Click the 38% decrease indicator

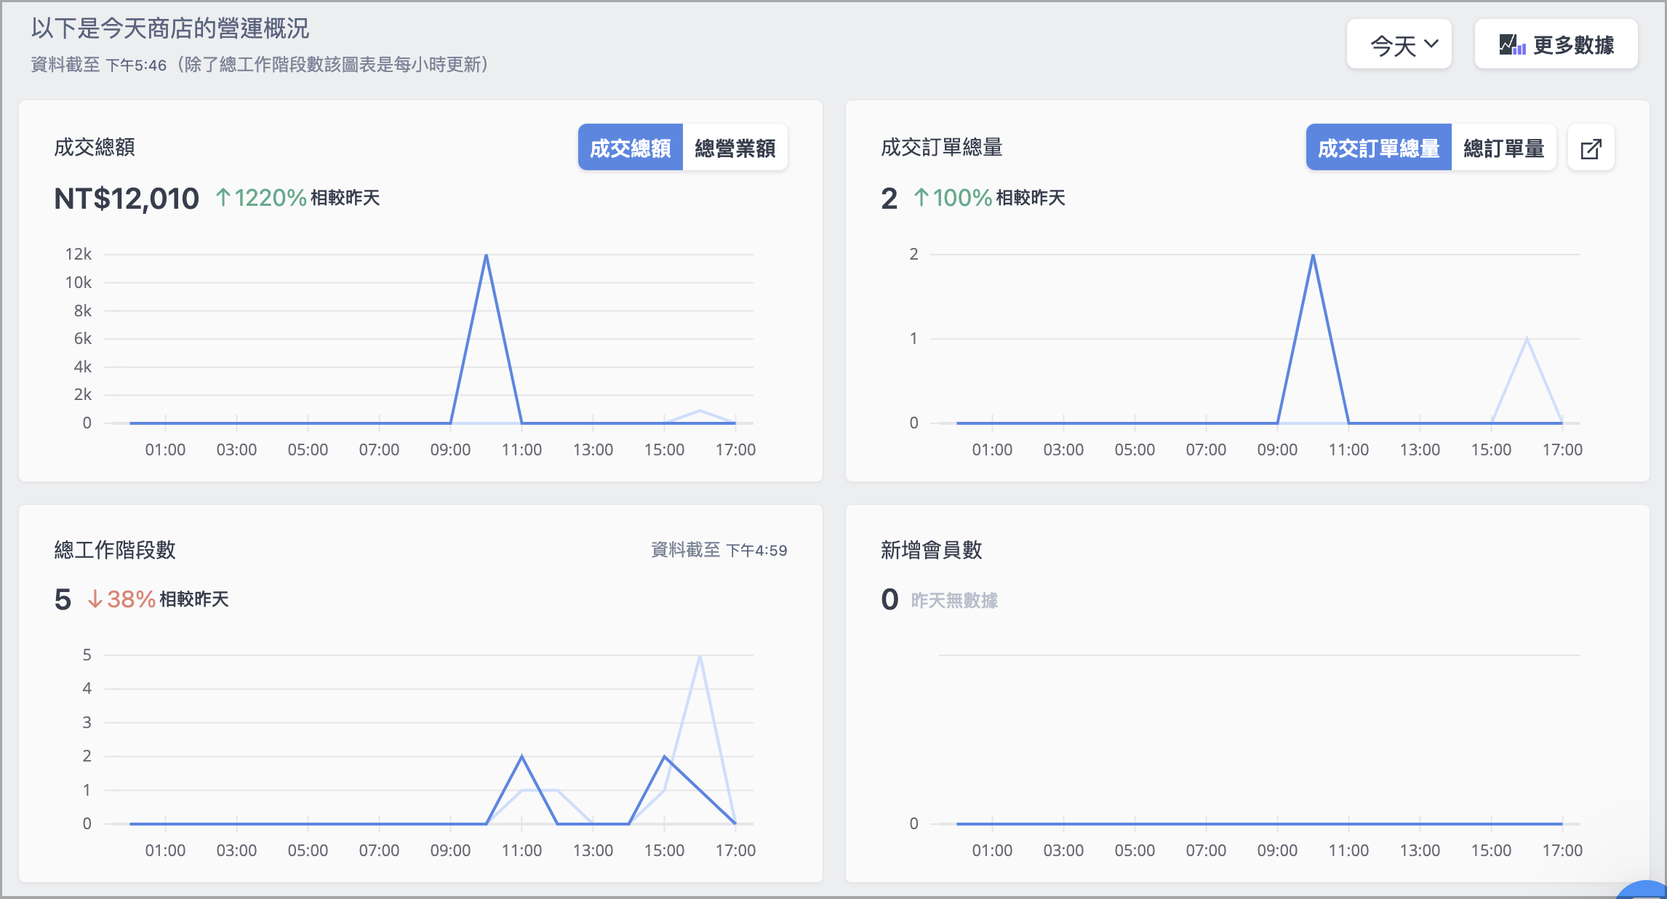point(121,599)
